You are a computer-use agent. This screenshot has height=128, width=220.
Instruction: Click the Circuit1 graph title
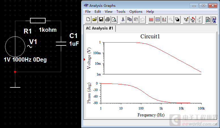point(150,36)
